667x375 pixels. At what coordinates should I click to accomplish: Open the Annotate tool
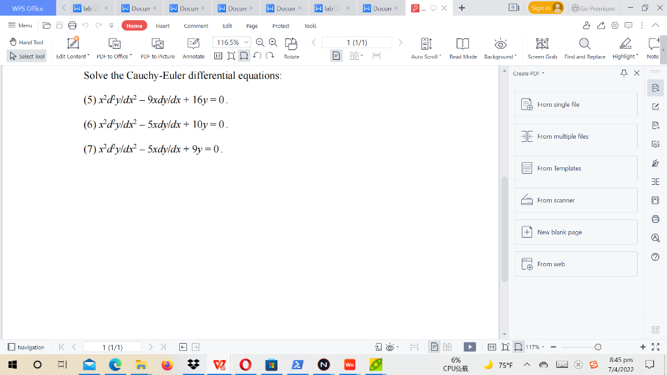tap(193, 47)
